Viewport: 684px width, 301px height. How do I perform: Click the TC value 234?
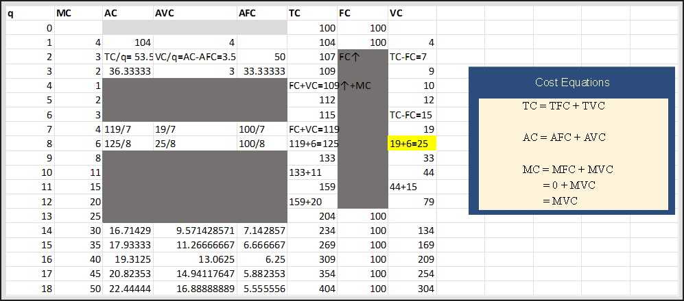click(x=312, y=231)
